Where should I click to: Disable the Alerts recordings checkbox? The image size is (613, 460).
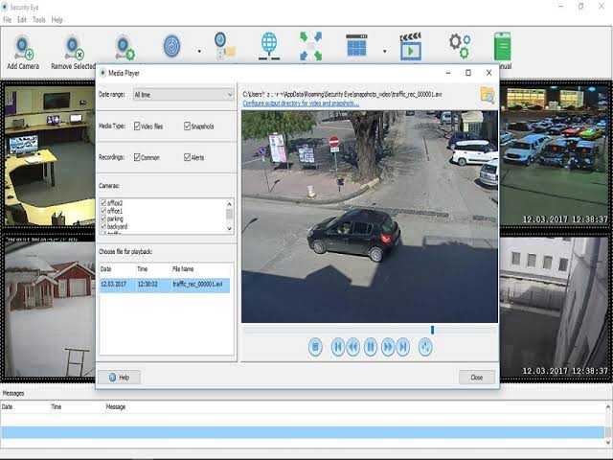tap(187, 156)
